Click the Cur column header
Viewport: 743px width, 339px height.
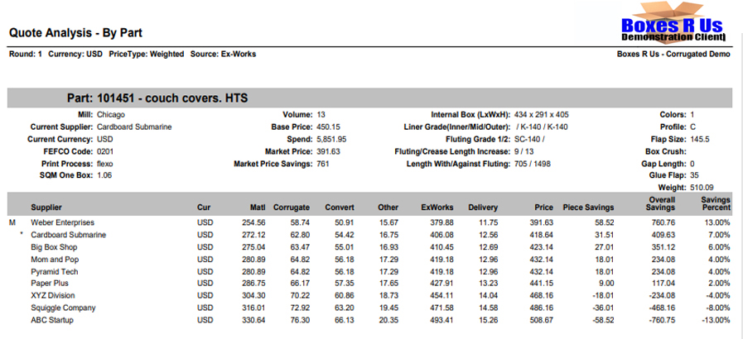click(x=204, y=207)
